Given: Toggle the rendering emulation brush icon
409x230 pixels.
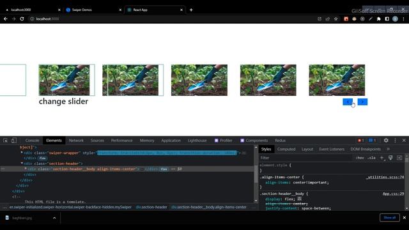Looking at the screenshot, I should [390, 158].
